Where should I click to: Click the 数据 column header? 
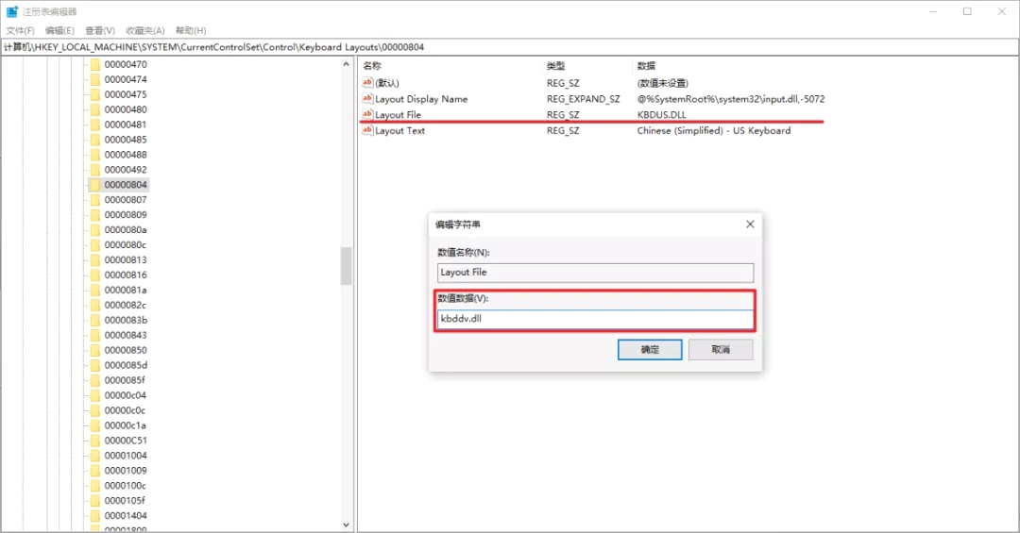pos(646,66)
